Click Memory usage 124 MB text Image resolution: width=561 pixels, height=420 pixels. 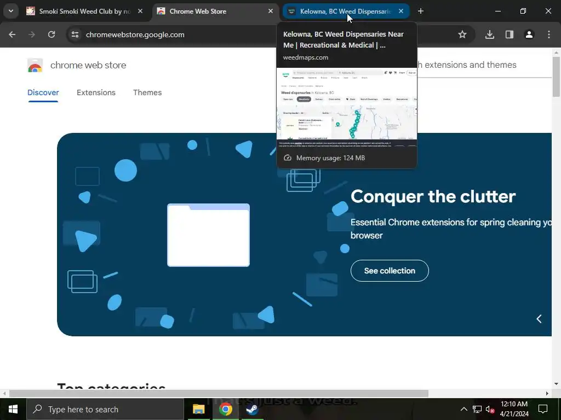330,158
